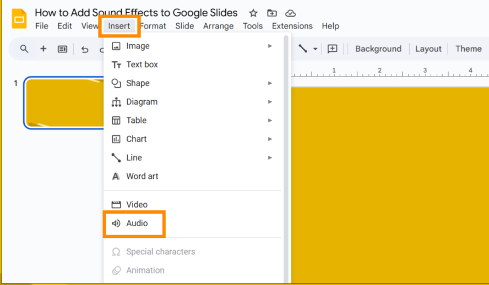Click the move to folder icon

pos(272,13)
